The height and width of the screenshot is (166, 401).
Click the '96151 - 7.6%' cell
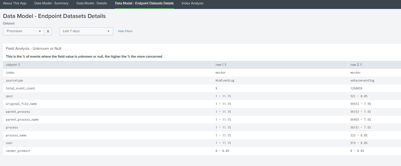(x=361, y=128)
